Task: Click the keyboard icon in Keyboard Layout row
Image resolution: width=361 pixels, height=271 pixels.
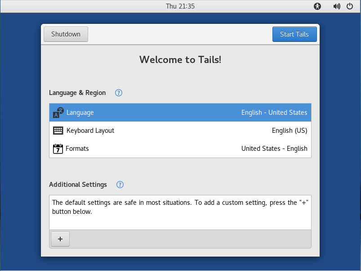Action: tap(58, 131)
